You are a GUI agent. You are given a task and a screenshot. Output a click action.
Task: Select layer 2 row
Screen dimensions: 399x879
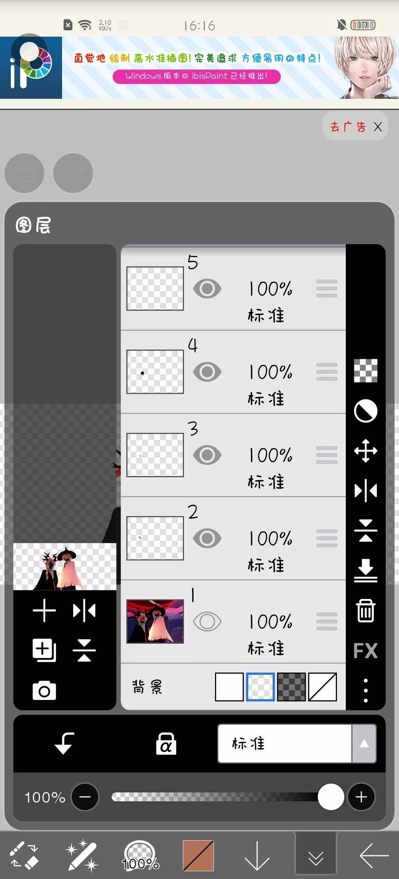pos(266,538)
